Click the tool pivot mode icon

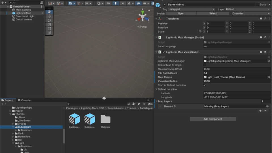(50, 3)
